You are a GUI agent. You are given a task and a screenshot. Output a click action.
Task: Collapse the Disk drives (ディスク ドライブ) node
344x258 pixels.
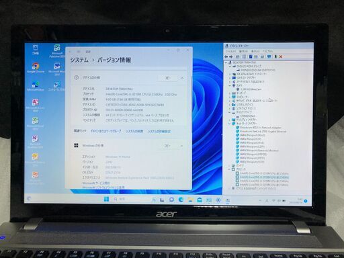230,112
